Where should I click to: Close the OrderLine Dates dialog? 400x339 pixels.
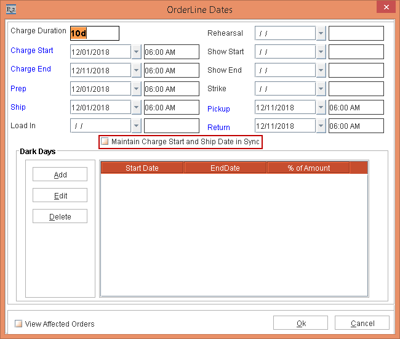click(x=385, y=9)
